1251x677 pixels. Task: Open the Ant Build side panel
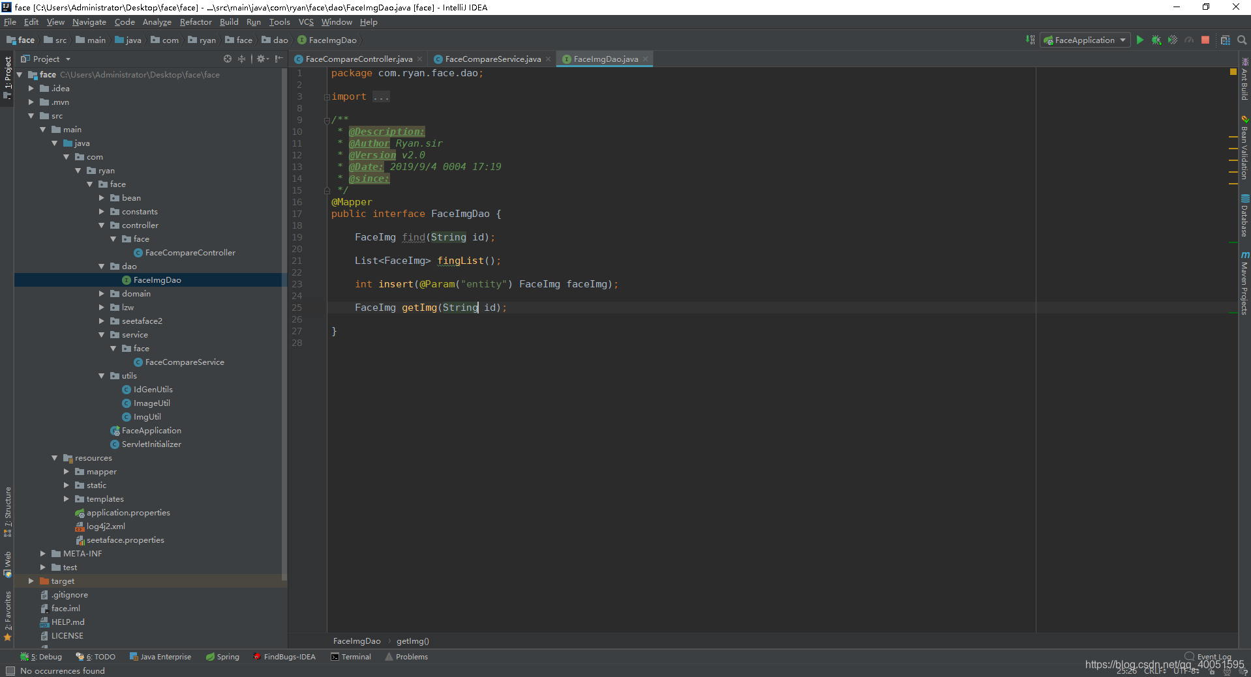coord(1244,79)
